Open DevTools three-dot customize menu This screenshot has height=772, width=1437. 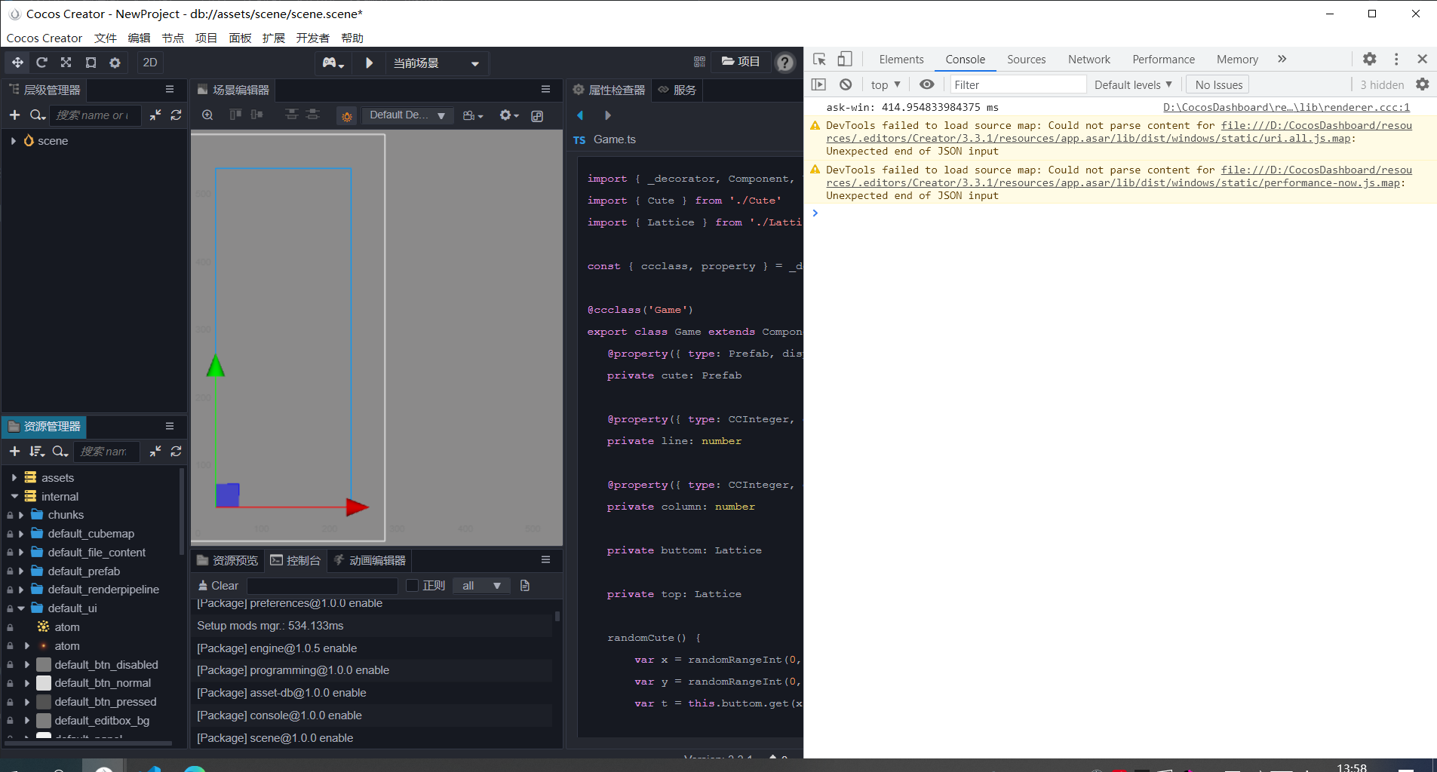click(1396, 59)
